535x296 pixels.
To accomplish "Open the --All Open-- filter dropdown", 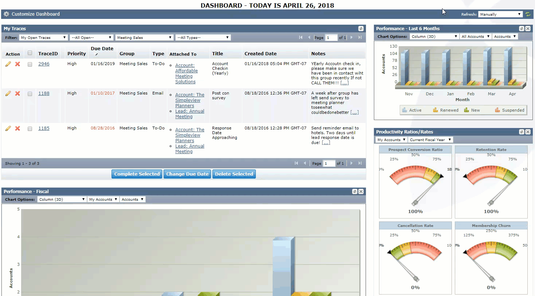I will pos(91,37).
